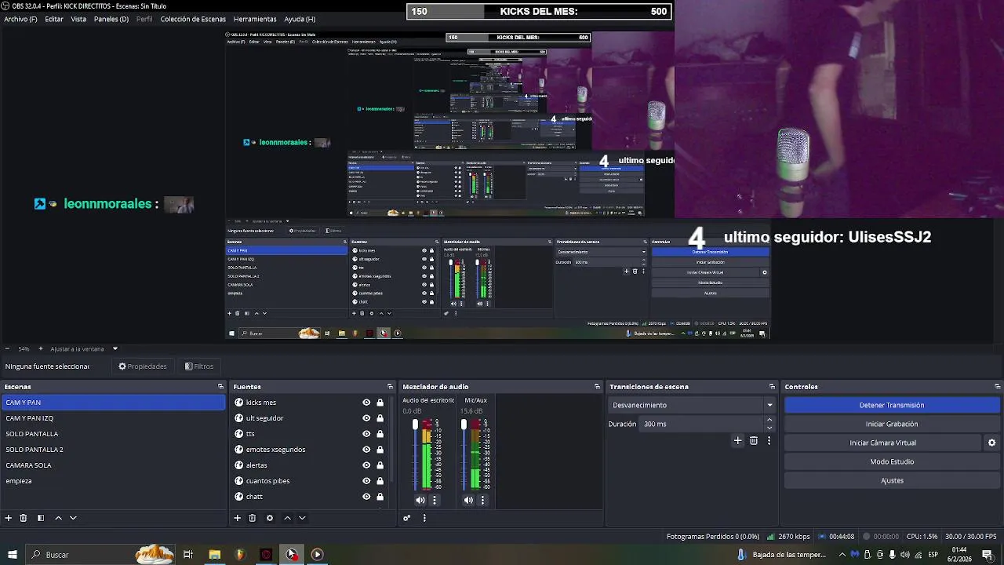Increase transition duration with up arrow
Viewport: 1004px width, 565px height.
769,420
